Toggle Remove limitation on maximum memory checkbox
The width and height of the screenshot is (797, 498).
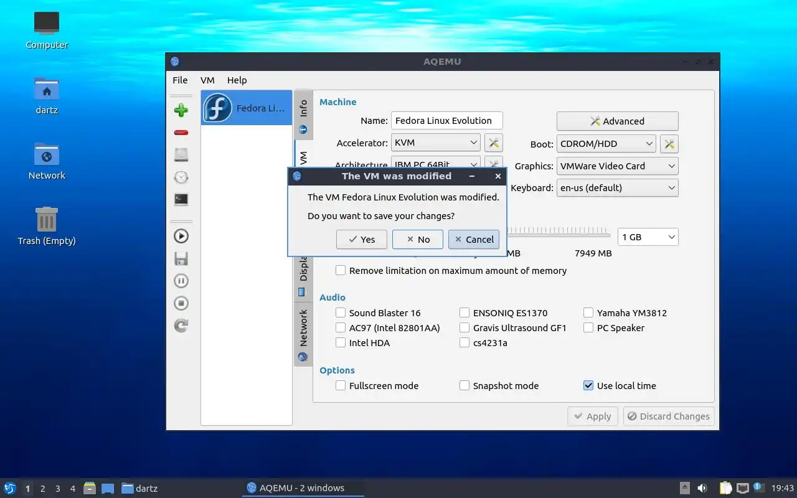(341, 270)
